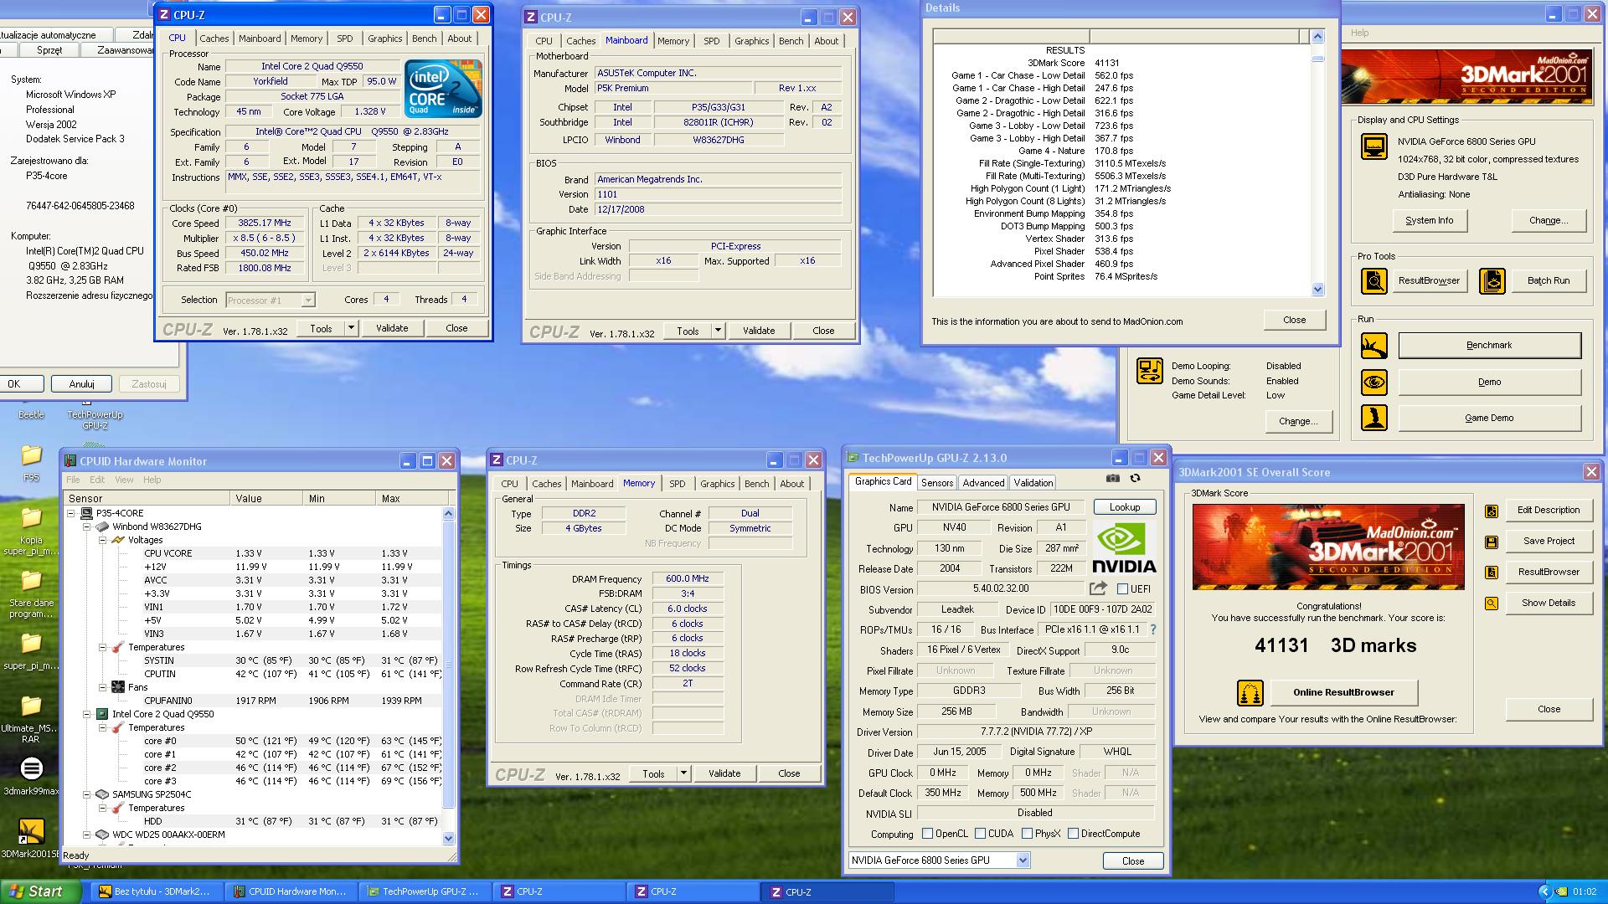Click the monitor icon in Display and CPU Settings
The image size is (1608, 904).
coord(1373,146)
